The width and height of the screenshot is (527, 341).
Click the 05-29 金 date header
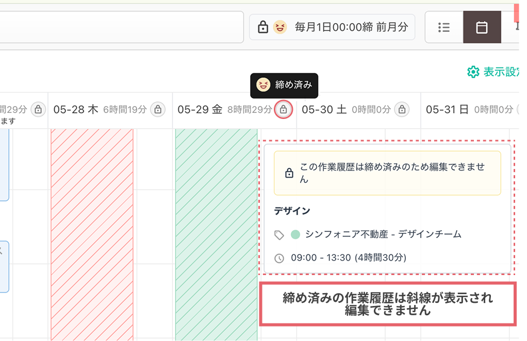(x=200, y=109)
